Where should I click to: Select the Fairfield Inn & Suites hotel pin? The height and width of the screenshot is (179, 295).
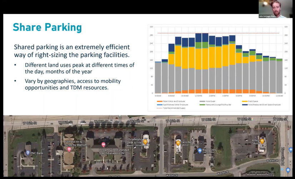coord(69,150)
